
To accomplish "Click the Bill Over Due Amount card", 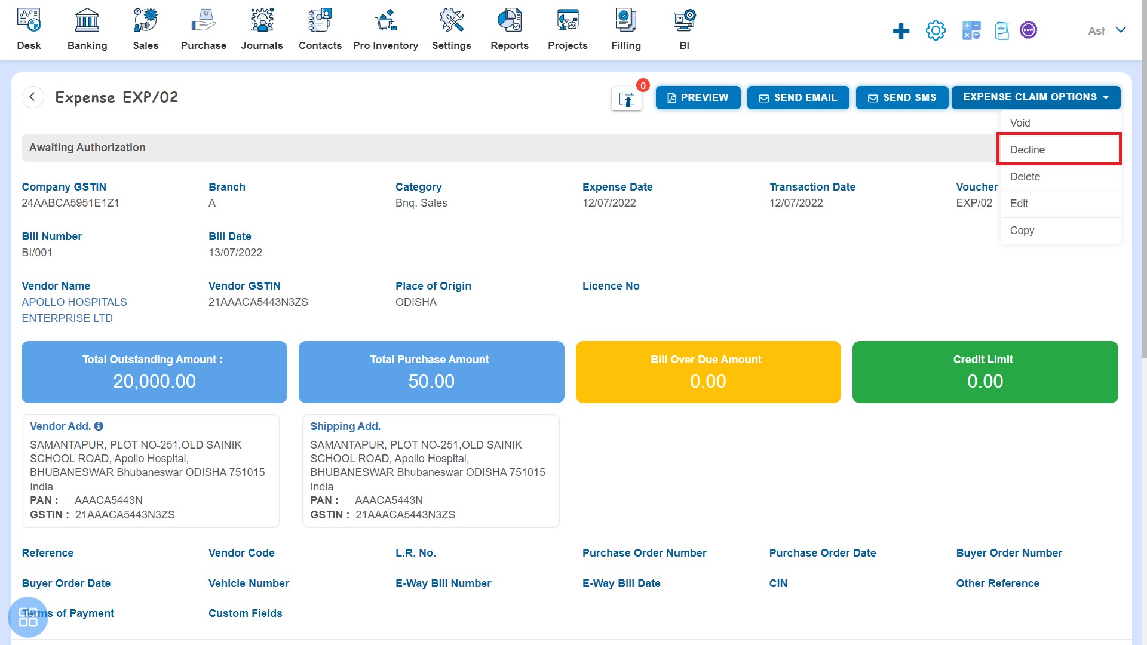I will tap(709, 372).
